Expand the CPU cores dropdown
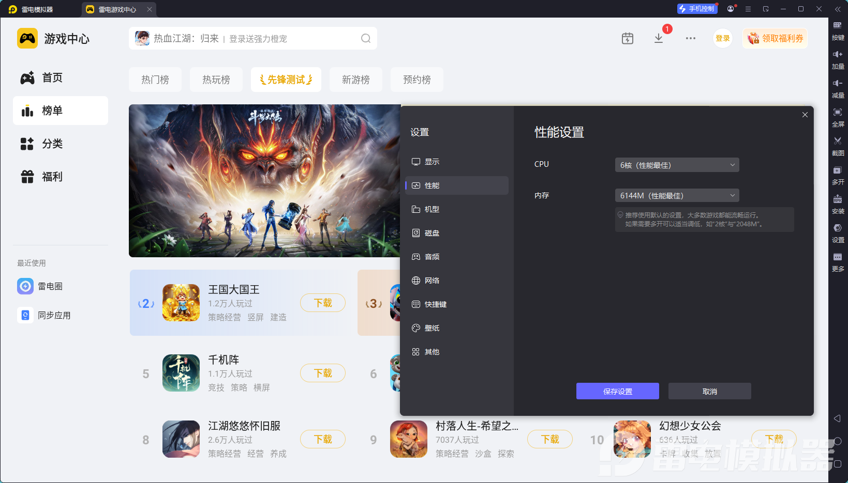Viewport: 848px width, 483px height. (677, 165)
